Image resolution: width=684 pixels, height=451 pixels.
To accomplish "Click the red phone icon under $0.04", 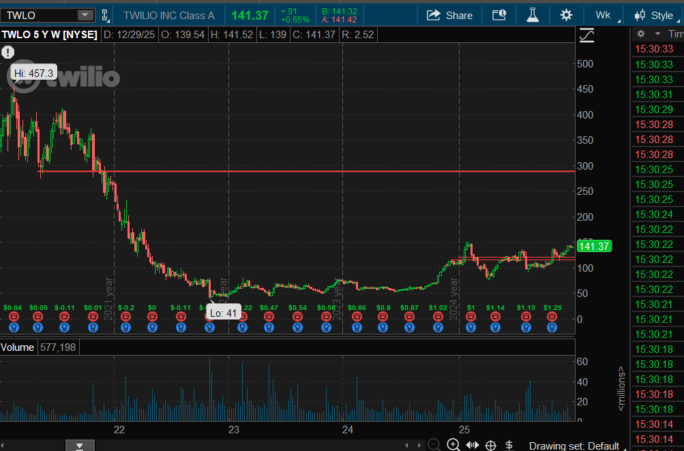I will pyautogui.click(x=14, y=317).
